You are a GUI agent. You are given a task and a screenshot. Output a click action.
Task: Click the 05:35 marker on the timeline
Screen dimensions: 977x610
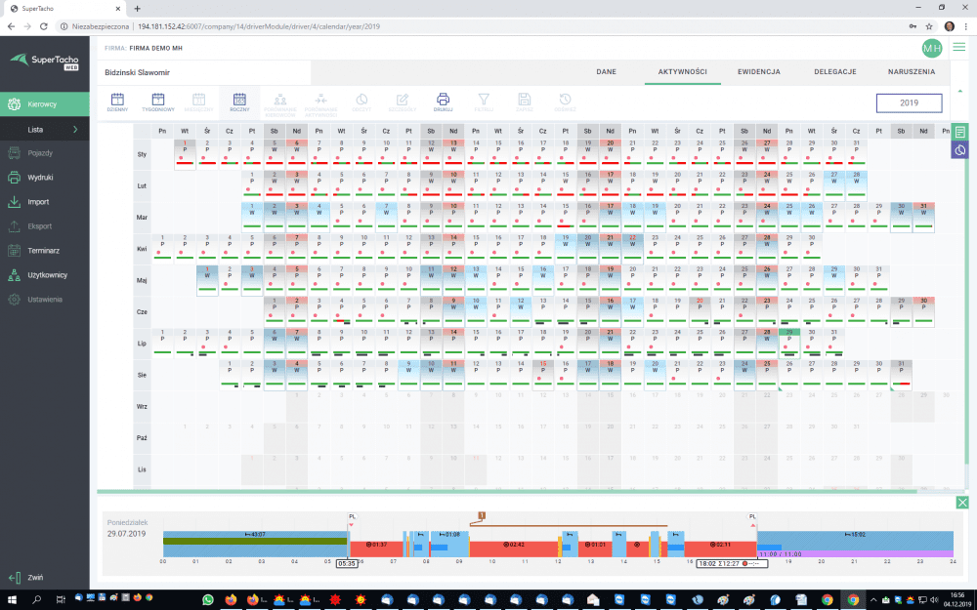pyautogui.click(x=347, y=563)
